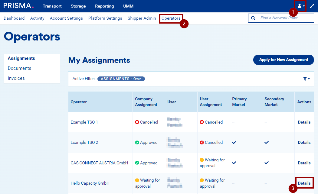Viewport: 318px width, 194px height.
Task: Switch to the Activity tab
Action: click(37, 18)
